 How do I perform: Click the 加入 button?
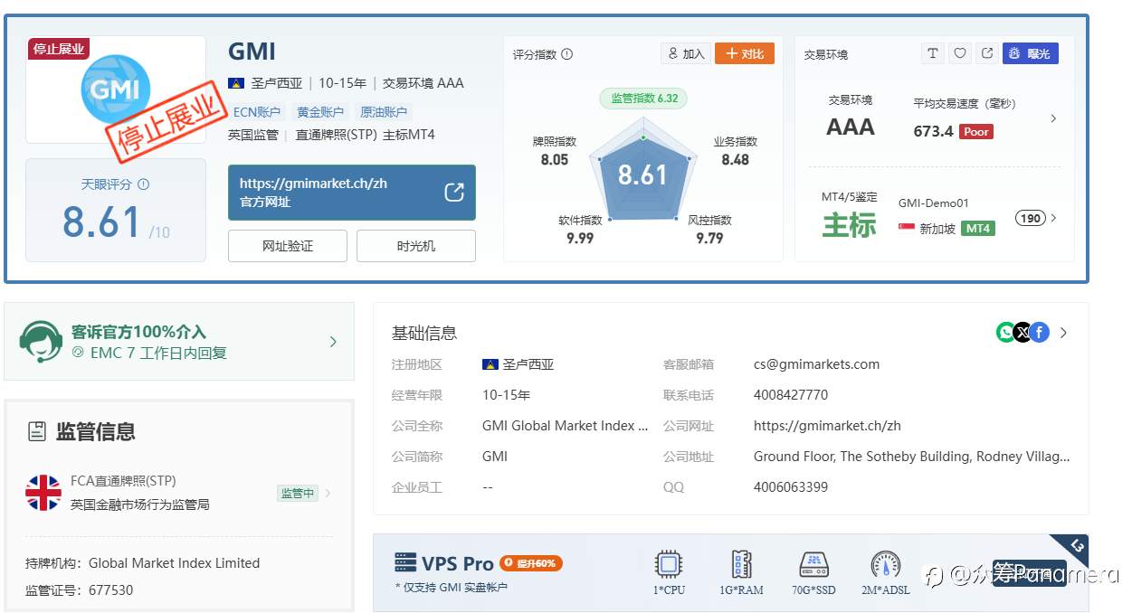tap(686, 53)
